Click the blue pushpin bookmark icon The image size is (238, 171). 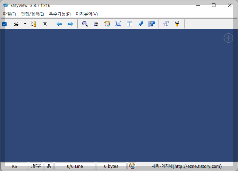click(141, 24)
